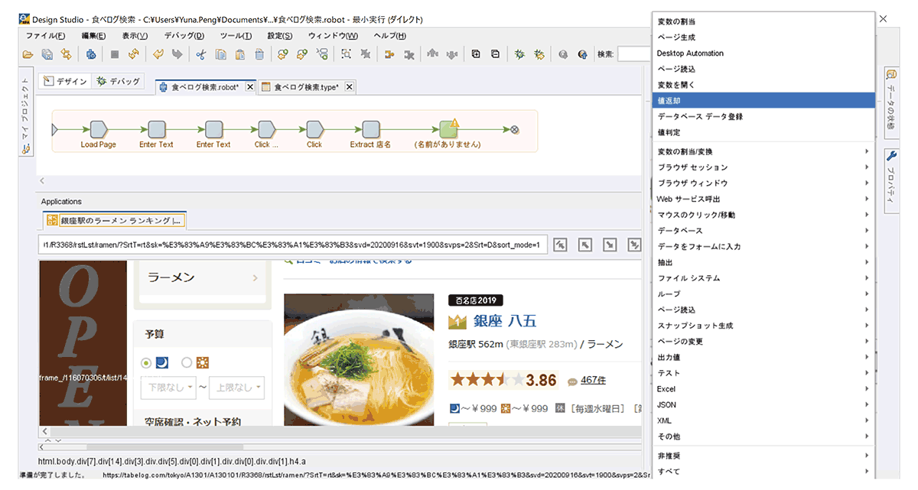Image resolution: width=918 pixels, height=490 pixels.
Task: Open the ツール(T) menu
Action: point(236,36)
